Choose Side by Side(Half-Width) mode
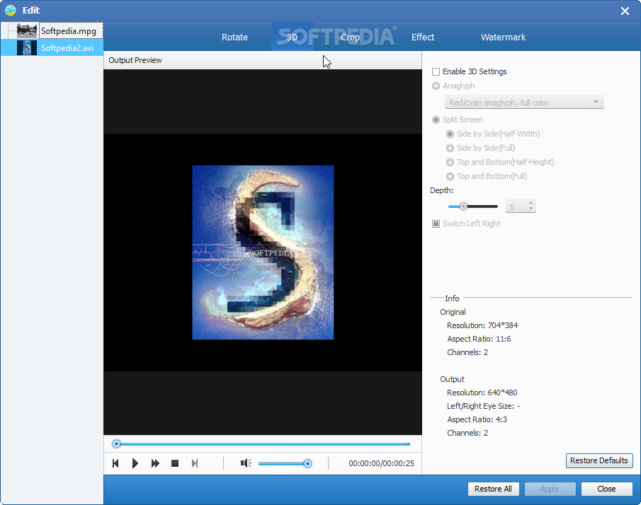The width and height of the screenshot is (641, 505). (x=450, y=134)
